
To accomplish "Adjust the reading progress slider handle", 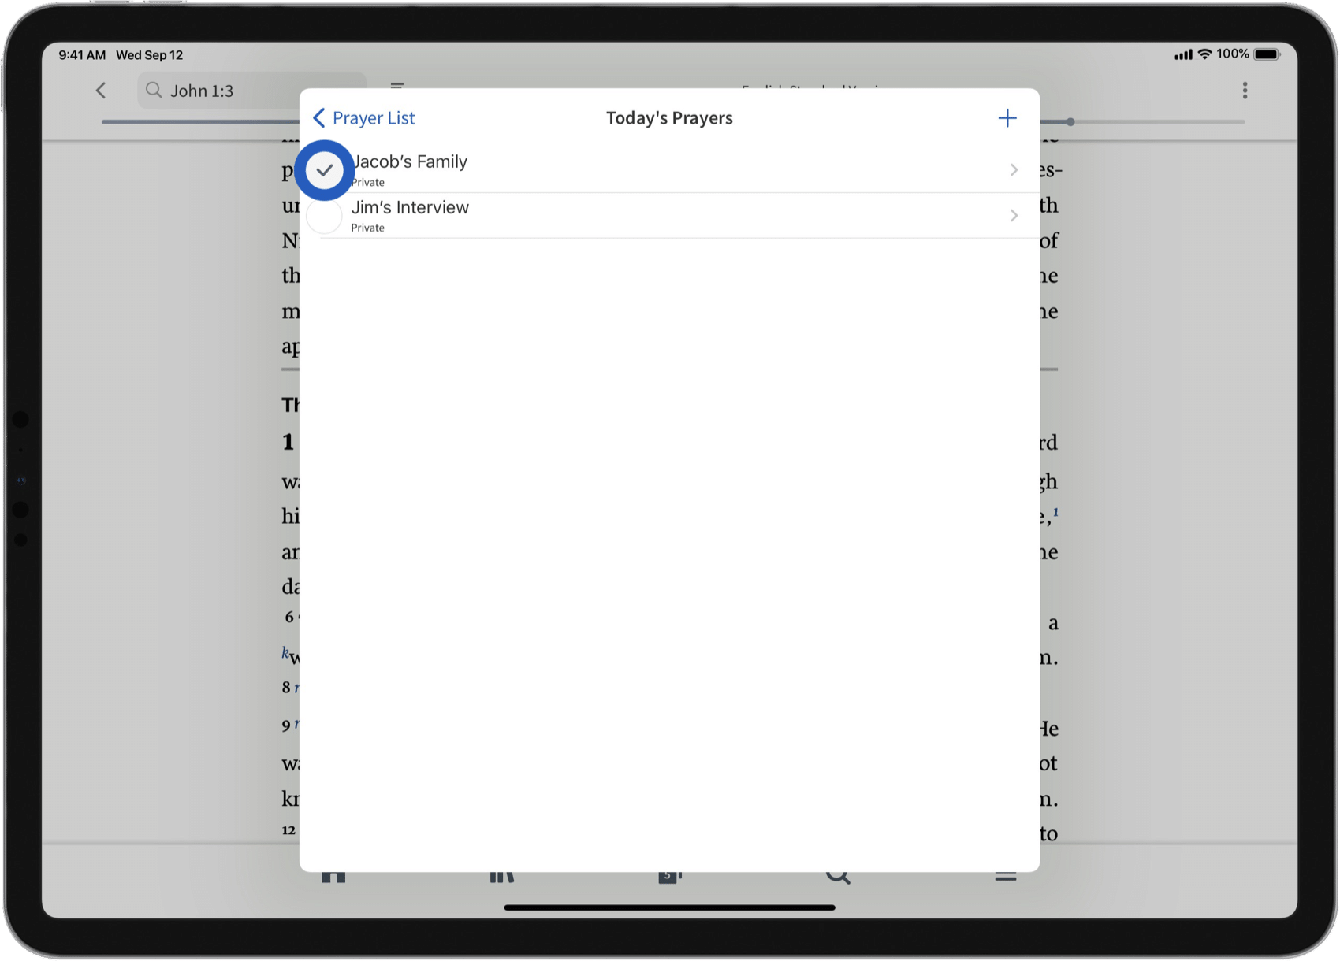I will (1070, 122).
